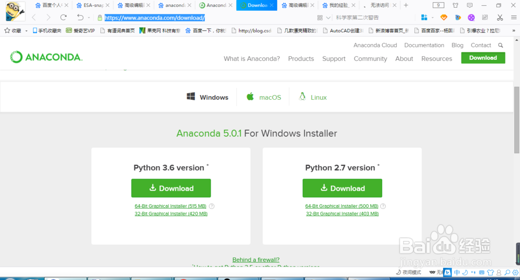Screen dimensions: 520x280
Task: Click the help icon beside 64-Bit Installer (515 MB)
Action: [x=212, y=206]
